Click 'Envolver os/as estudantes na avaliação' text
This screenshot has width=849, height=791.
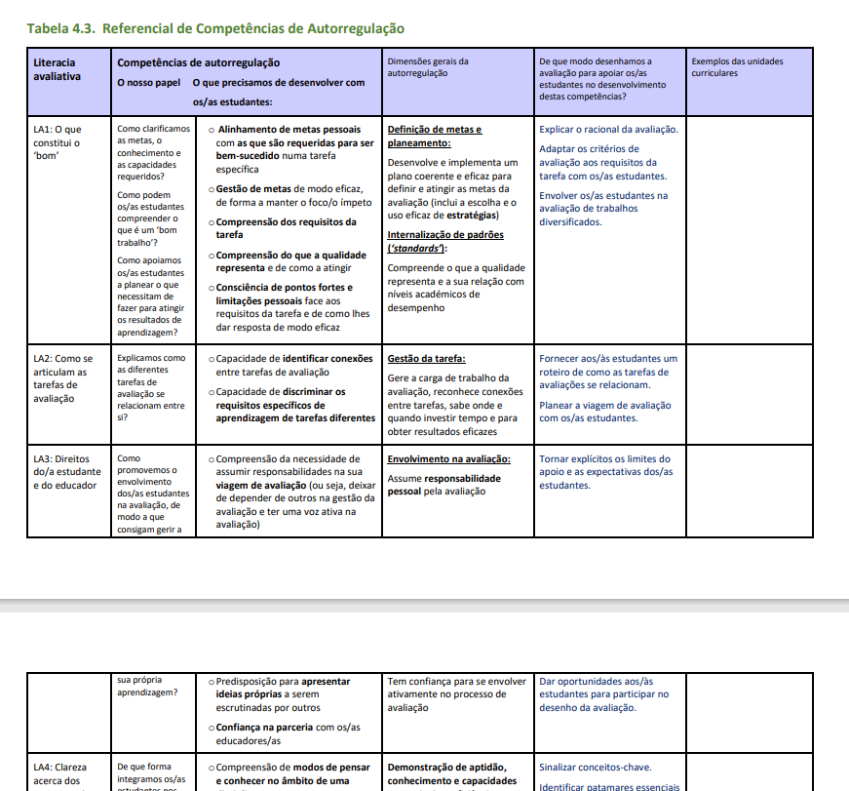603,209
